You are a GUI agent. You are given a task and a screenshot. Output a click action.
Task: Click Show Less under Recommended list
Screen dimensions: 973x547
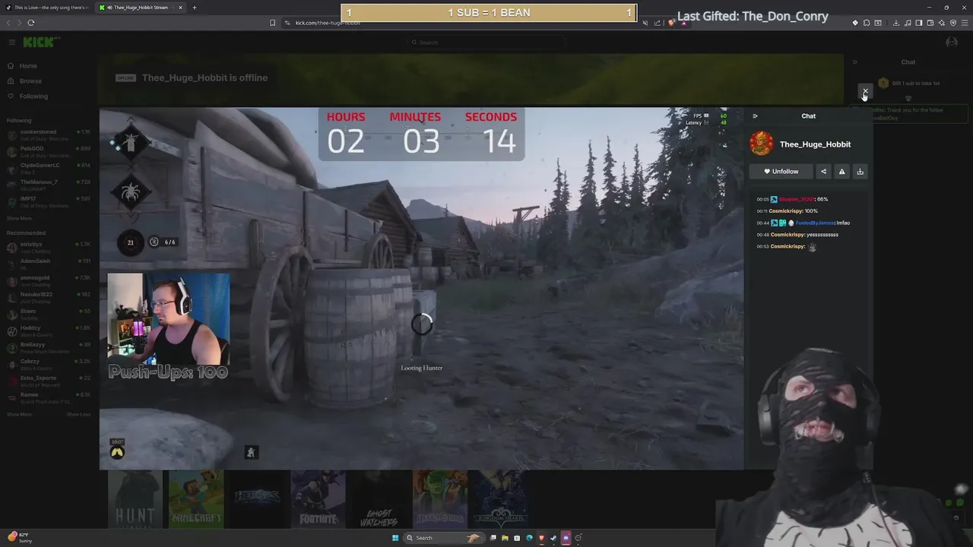(78, 415)
